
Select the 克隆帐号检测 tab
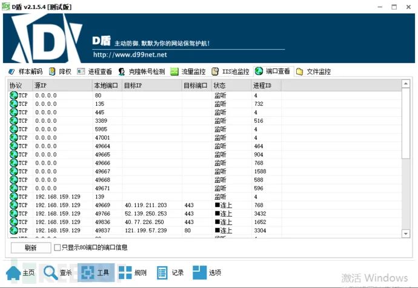pos(142,71)
